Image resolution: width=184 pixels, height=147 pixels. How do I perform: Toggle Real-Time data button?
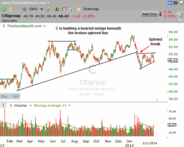click(149, 14)
